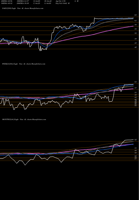139x200 pixels.
Task: Click the MONTHLY chart title label
Action: pyautogui.click(x=24, y=119)
